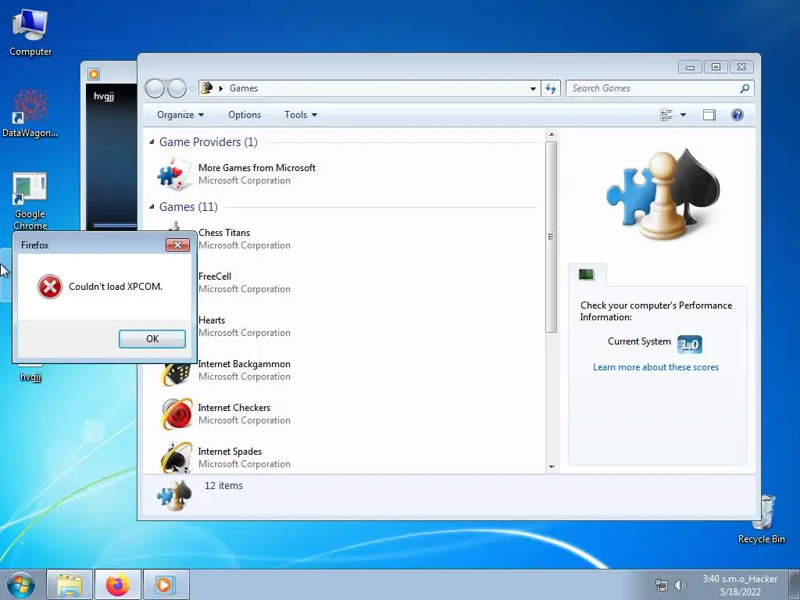Select Internet Backgammon text label
The image size is (800, 600).
[244, 364]
